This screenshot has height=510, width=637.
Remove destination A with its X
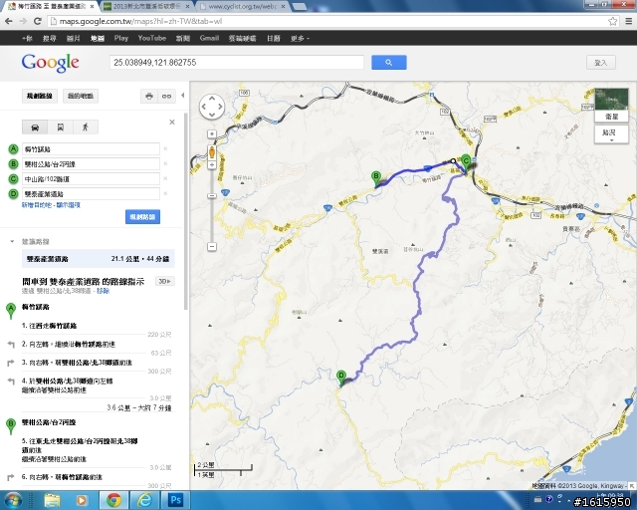[165, 148]
